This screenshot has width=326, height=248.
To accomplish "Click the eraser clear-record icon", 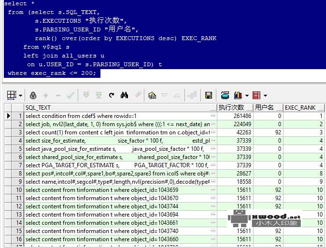I will 138,94.
